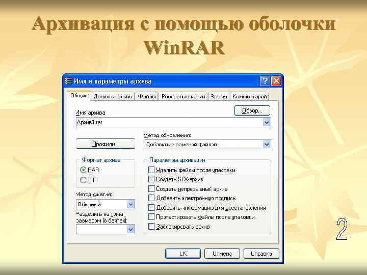Screen dimensions: 367x275
Task: Expand the archive name dropdown arrow
Action: 267,122
